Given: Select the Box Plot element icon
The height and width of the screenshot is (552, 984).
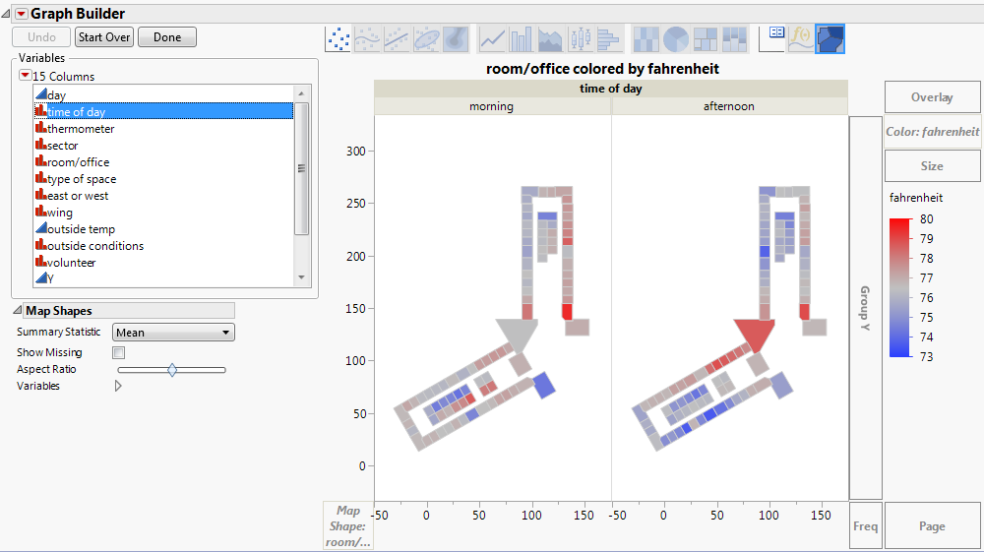Looking at the screenshot, I should pyautogui.click(x=581, y=38).
